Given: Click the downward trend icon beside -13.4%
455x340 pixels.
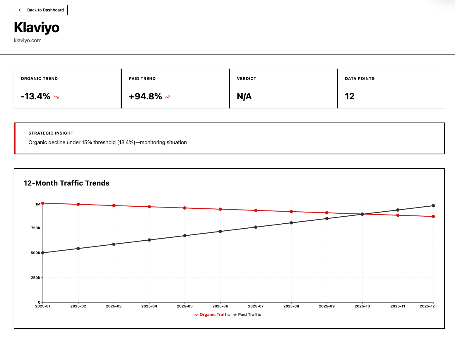Looking at the screenshot, I should tap(56, 97).
